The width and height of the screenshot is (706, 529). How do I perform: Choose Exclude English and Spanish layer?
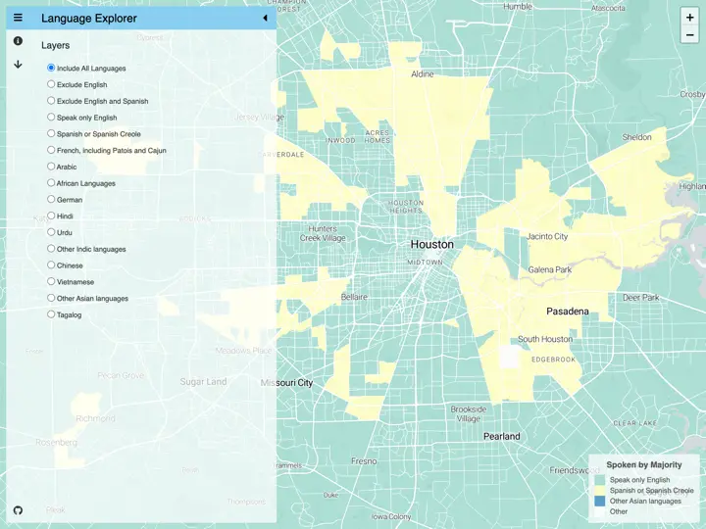point(51,100)
